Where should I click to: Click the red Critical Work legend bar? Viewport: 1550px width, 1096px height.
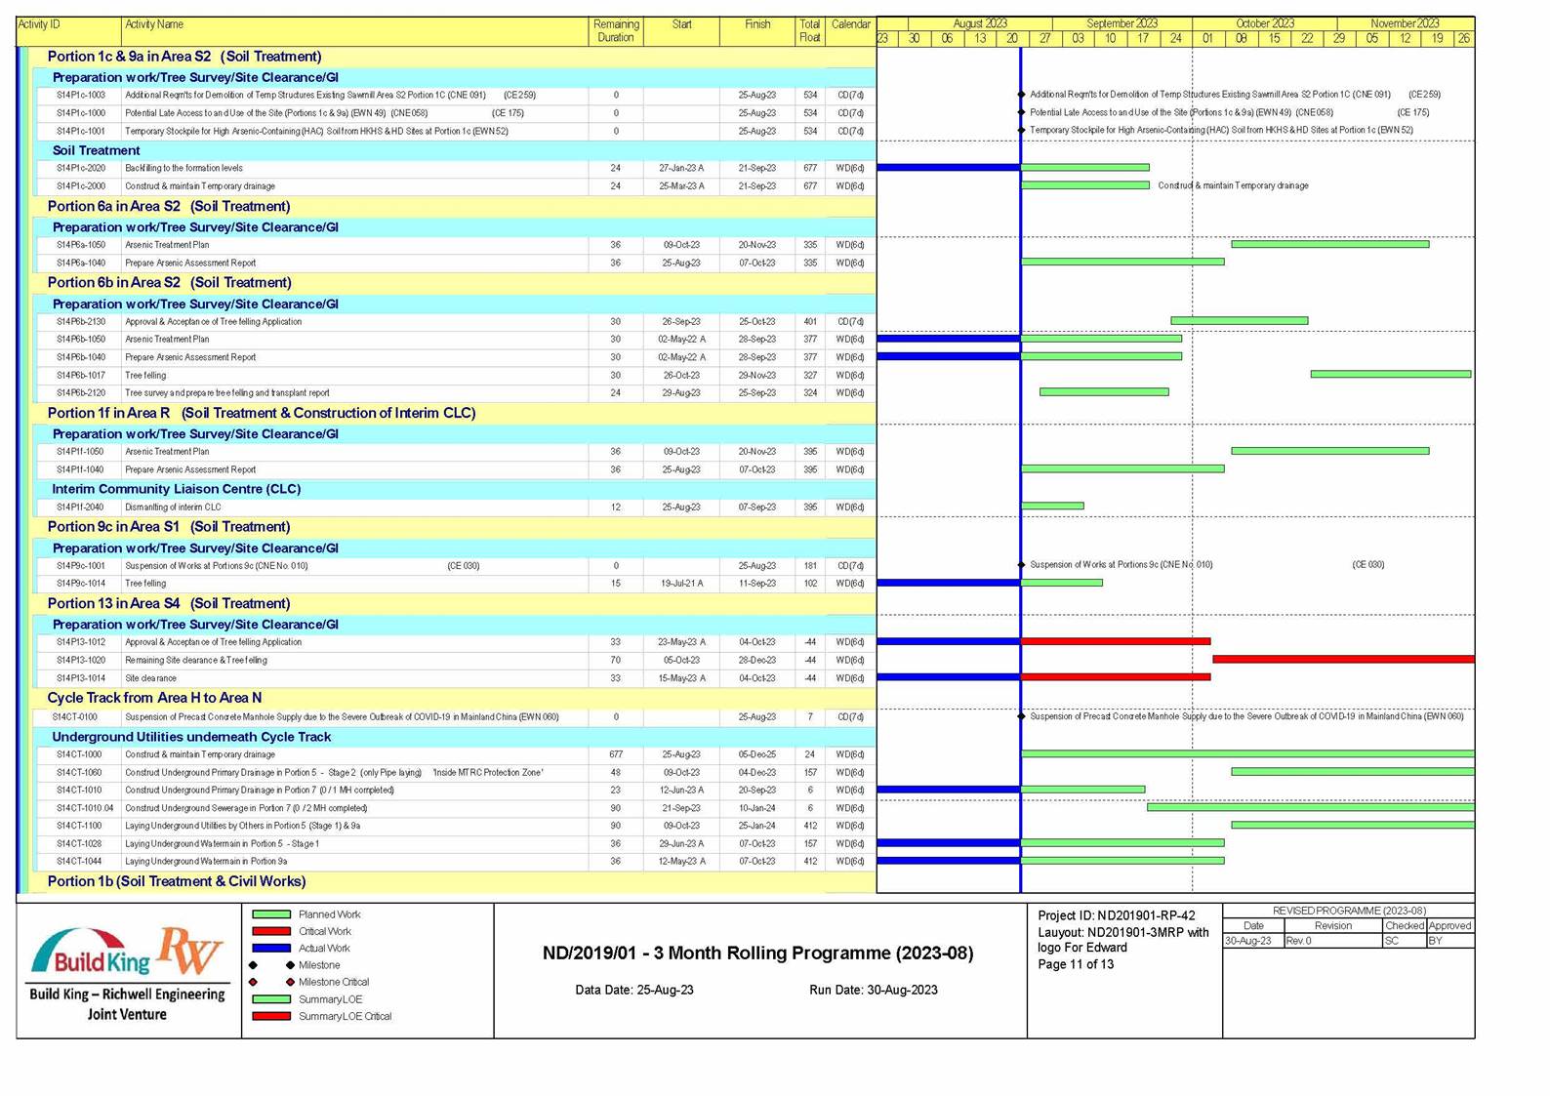(271, 931)
